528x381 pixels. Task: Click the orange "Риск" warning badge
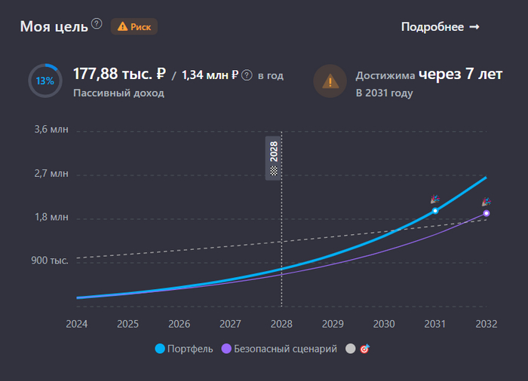pos(134,27)
